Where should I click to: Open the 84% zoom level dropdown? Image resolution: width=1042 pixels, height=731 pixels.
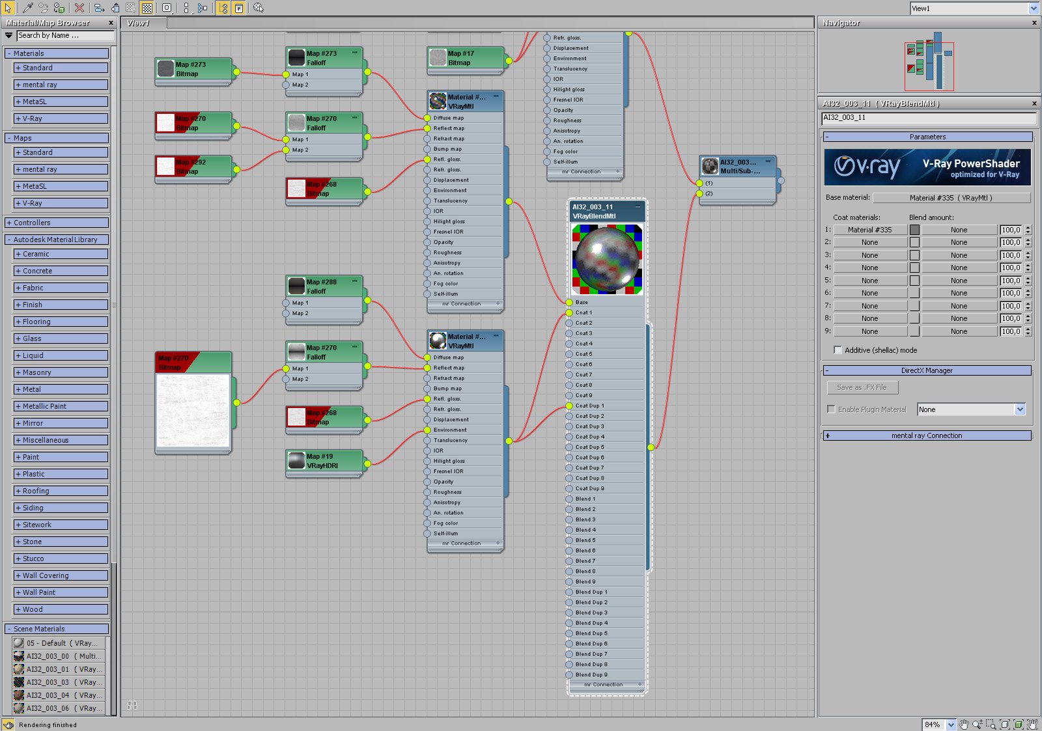point(951,724)
